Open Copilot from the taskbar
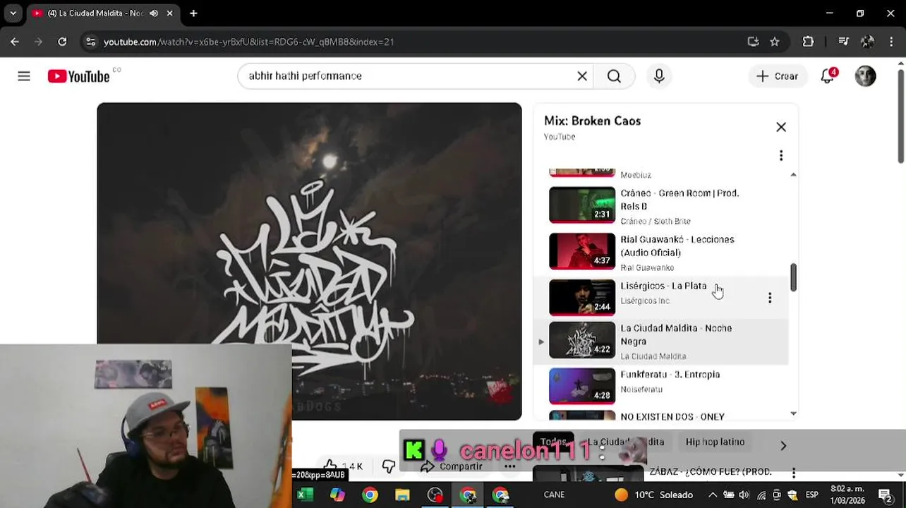 pos(337,495)
